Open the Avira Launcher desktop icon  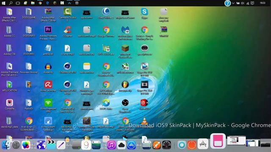48,84
